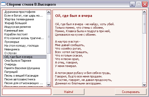Click line А наутро я встал -

(x=68, y=42)
